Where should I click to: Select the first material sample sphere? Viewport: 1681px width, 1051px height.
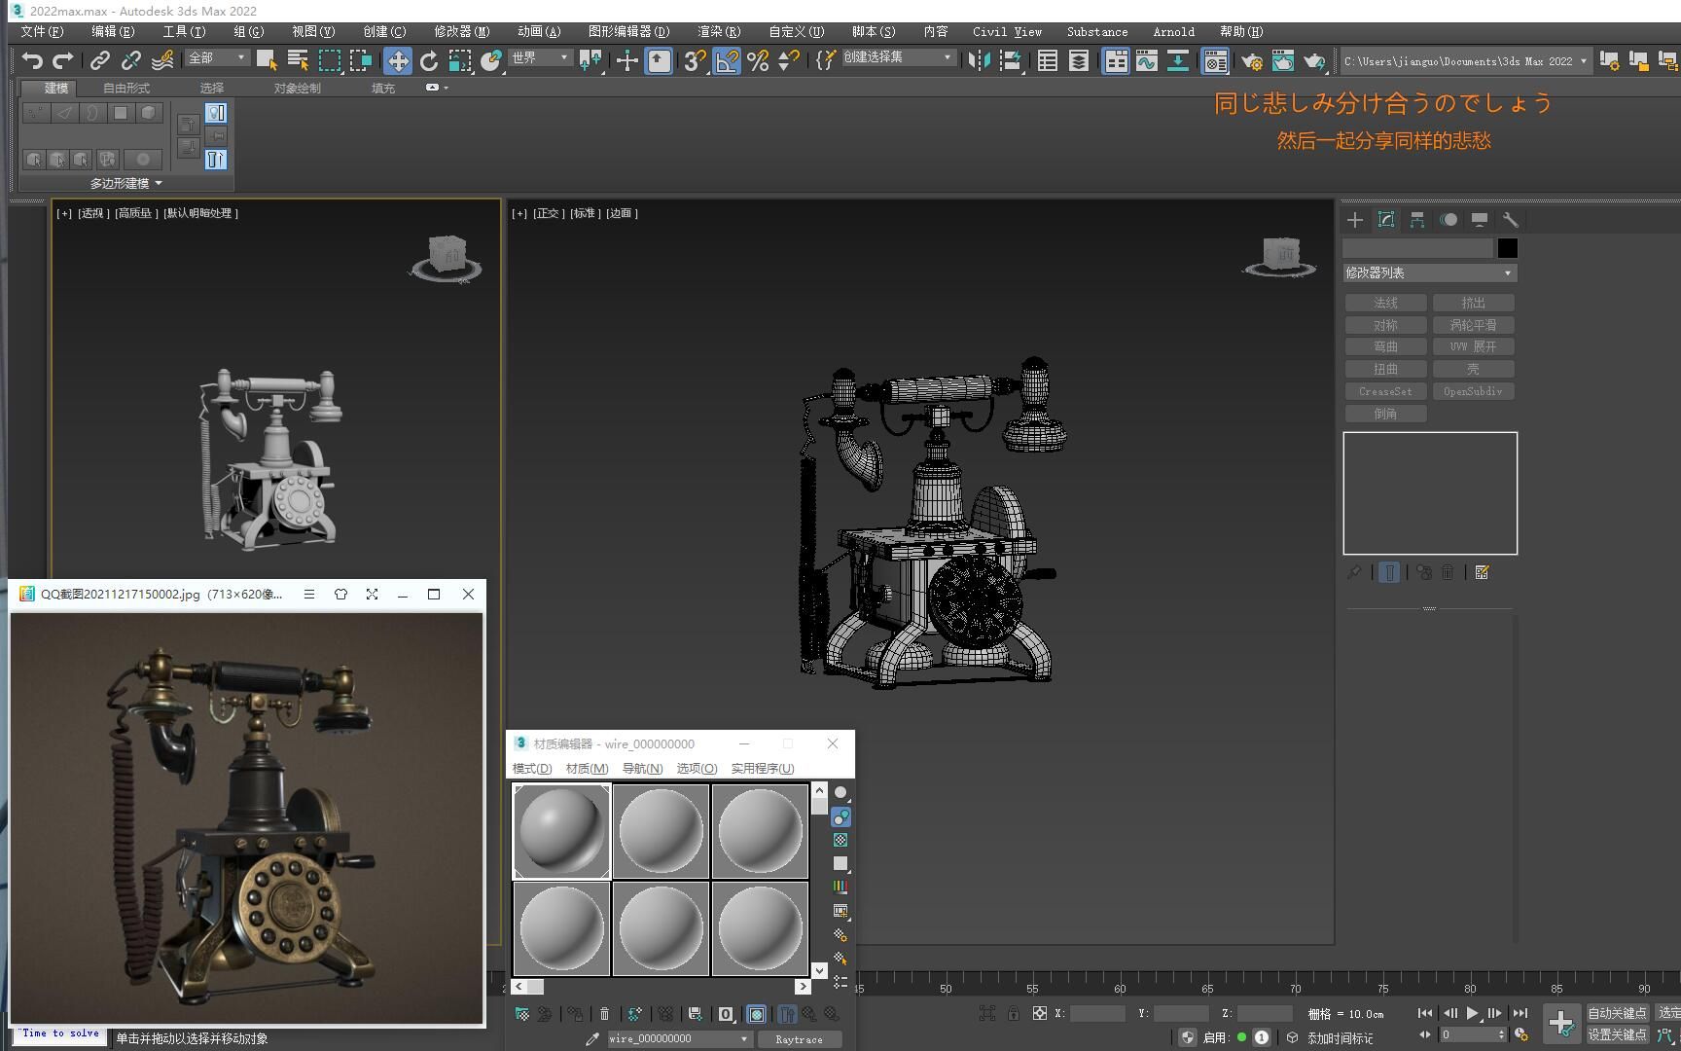click(561, 830)
